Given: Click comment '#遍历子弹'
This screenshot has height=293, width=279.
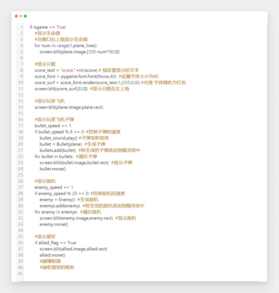Looking at the screenshot, I should point(87,157).
